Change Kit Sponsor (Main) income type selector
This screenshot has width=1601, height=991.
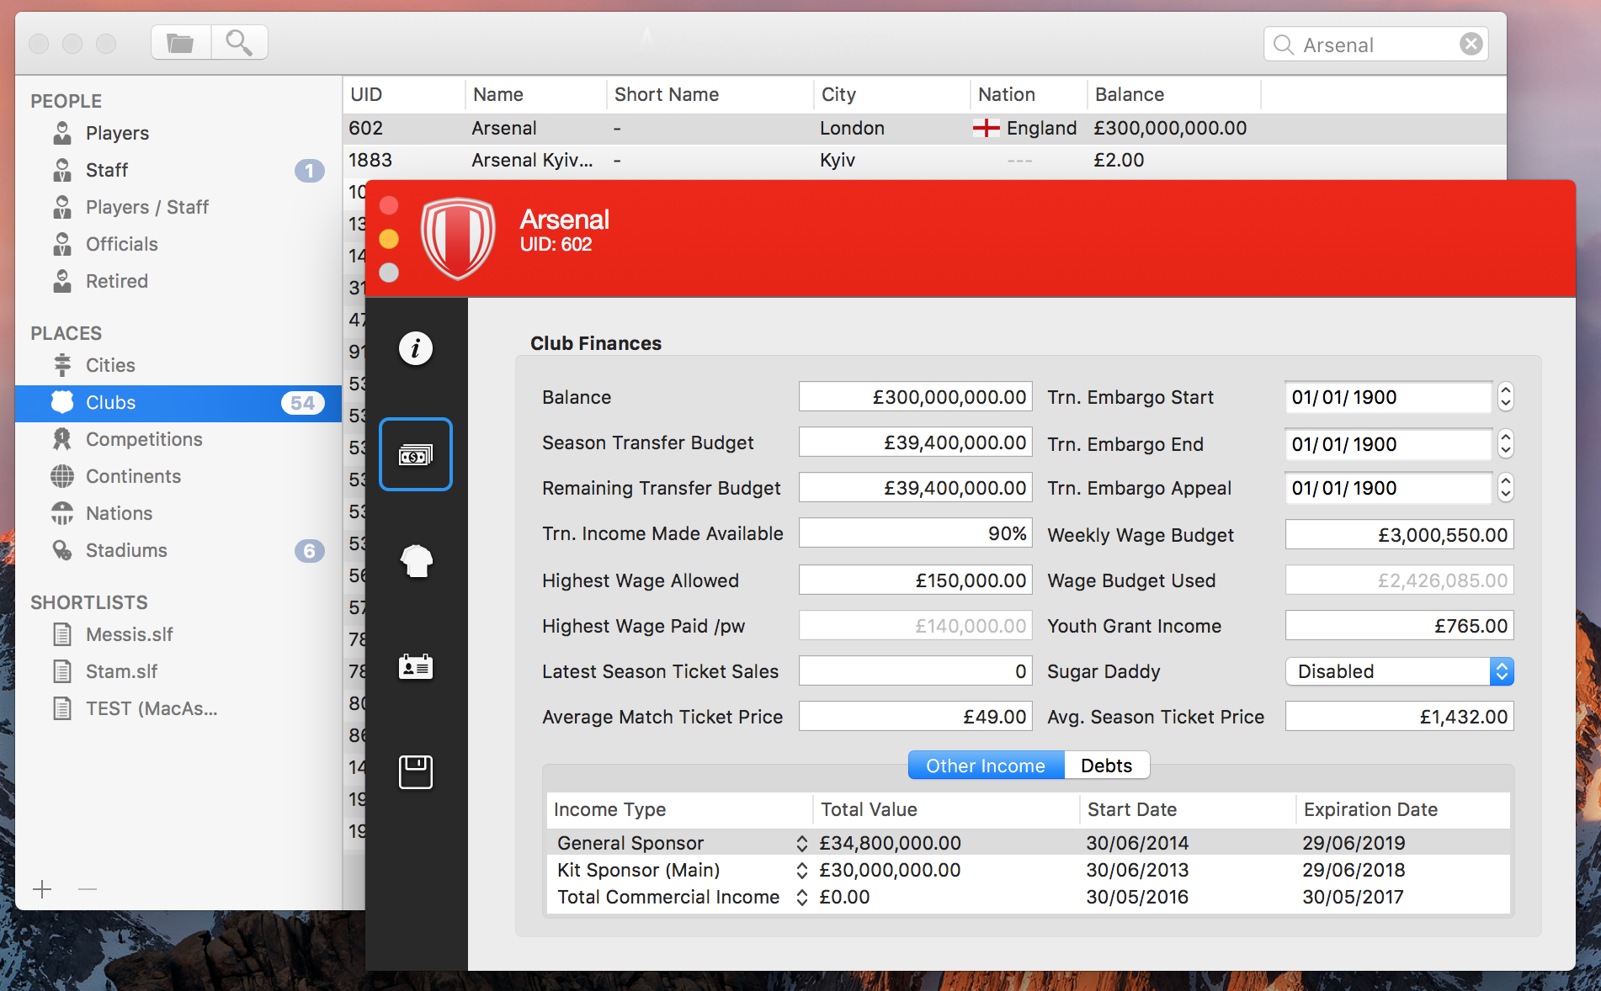coord(801,870)
